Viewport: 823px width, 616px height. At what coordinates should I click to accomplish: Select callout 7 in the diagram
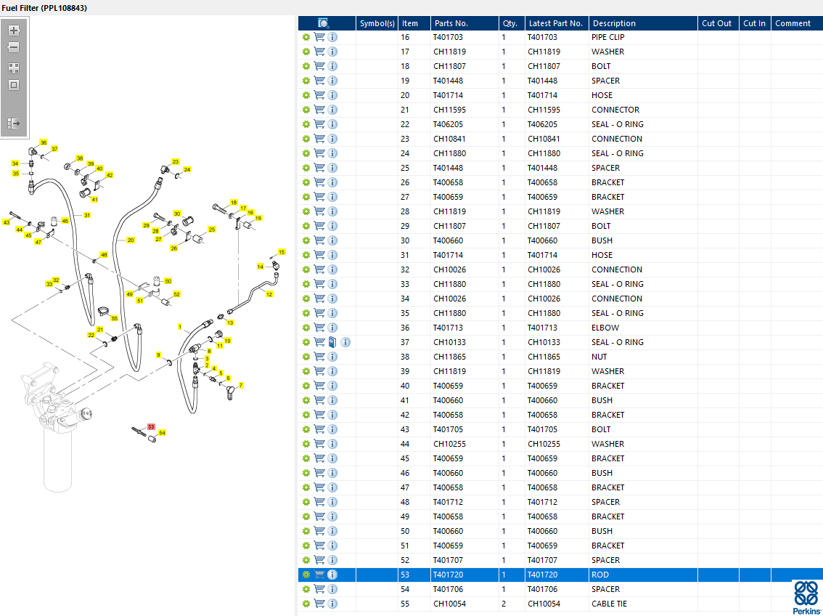pyautogui.click(x=241, y=385)
